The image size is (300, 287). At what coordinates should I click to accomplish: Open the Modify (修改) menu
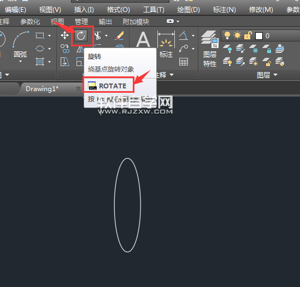tap(261, 10)
